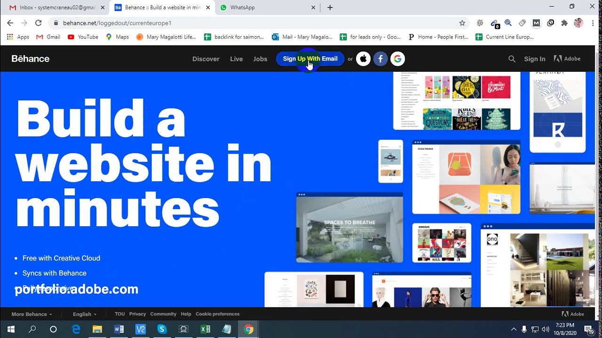Open Cookie preferences link
Screen dimensions: 602x338
(x=218, y=314)
